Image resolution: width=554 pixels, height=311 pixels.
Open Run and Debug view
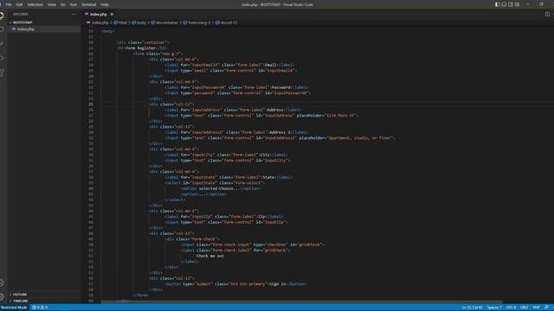click(x=2, y=59)
